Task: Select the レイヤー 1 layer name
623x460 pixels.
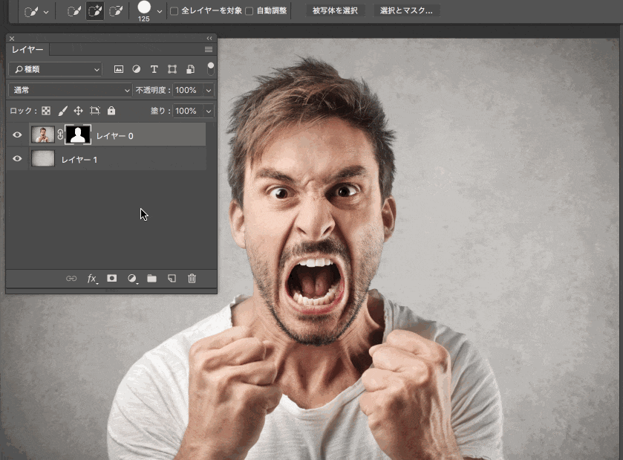Action: (x=79, y=160)
